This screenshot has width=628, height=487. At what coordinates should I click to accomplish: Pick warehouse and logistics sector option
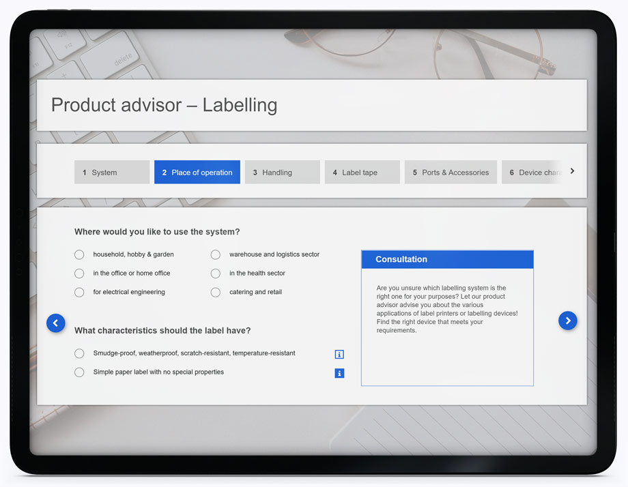tap(216, 255)
